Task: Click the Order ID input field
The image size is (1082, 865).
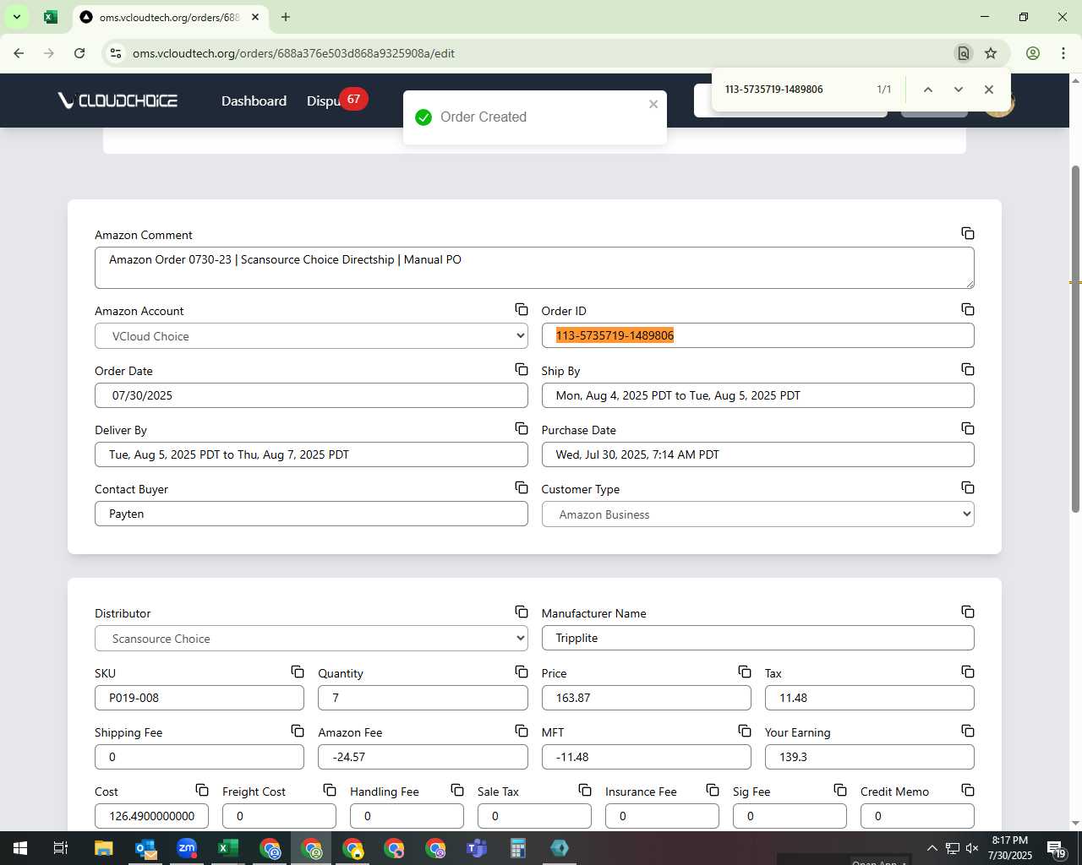Action: [757, 335]
